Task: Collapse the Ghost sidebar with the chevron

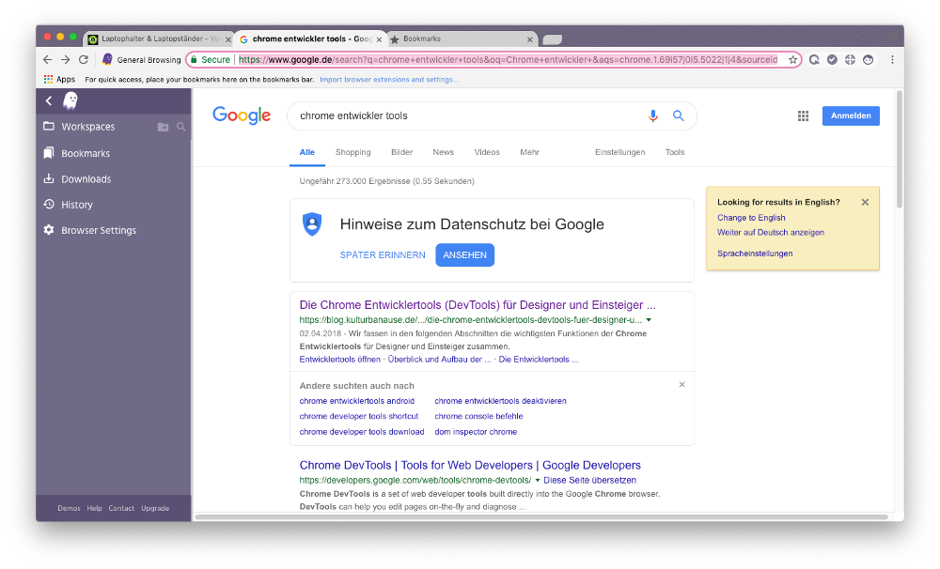Action: point(49,100)
